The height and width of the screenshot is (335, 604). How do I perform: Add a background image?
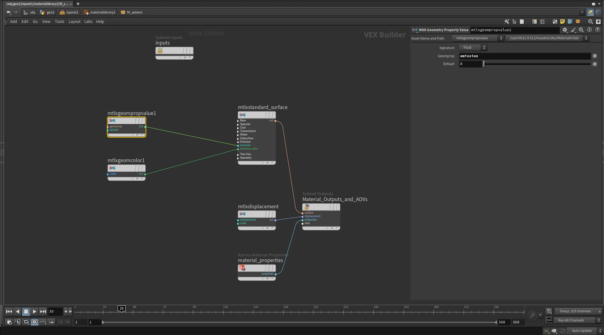(570, 22)
